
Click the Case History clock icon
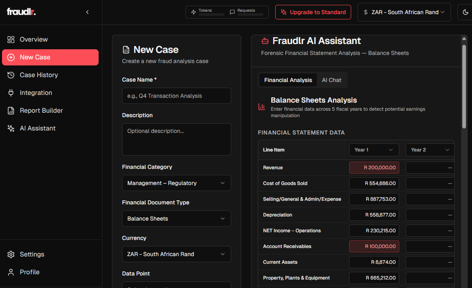11,75
